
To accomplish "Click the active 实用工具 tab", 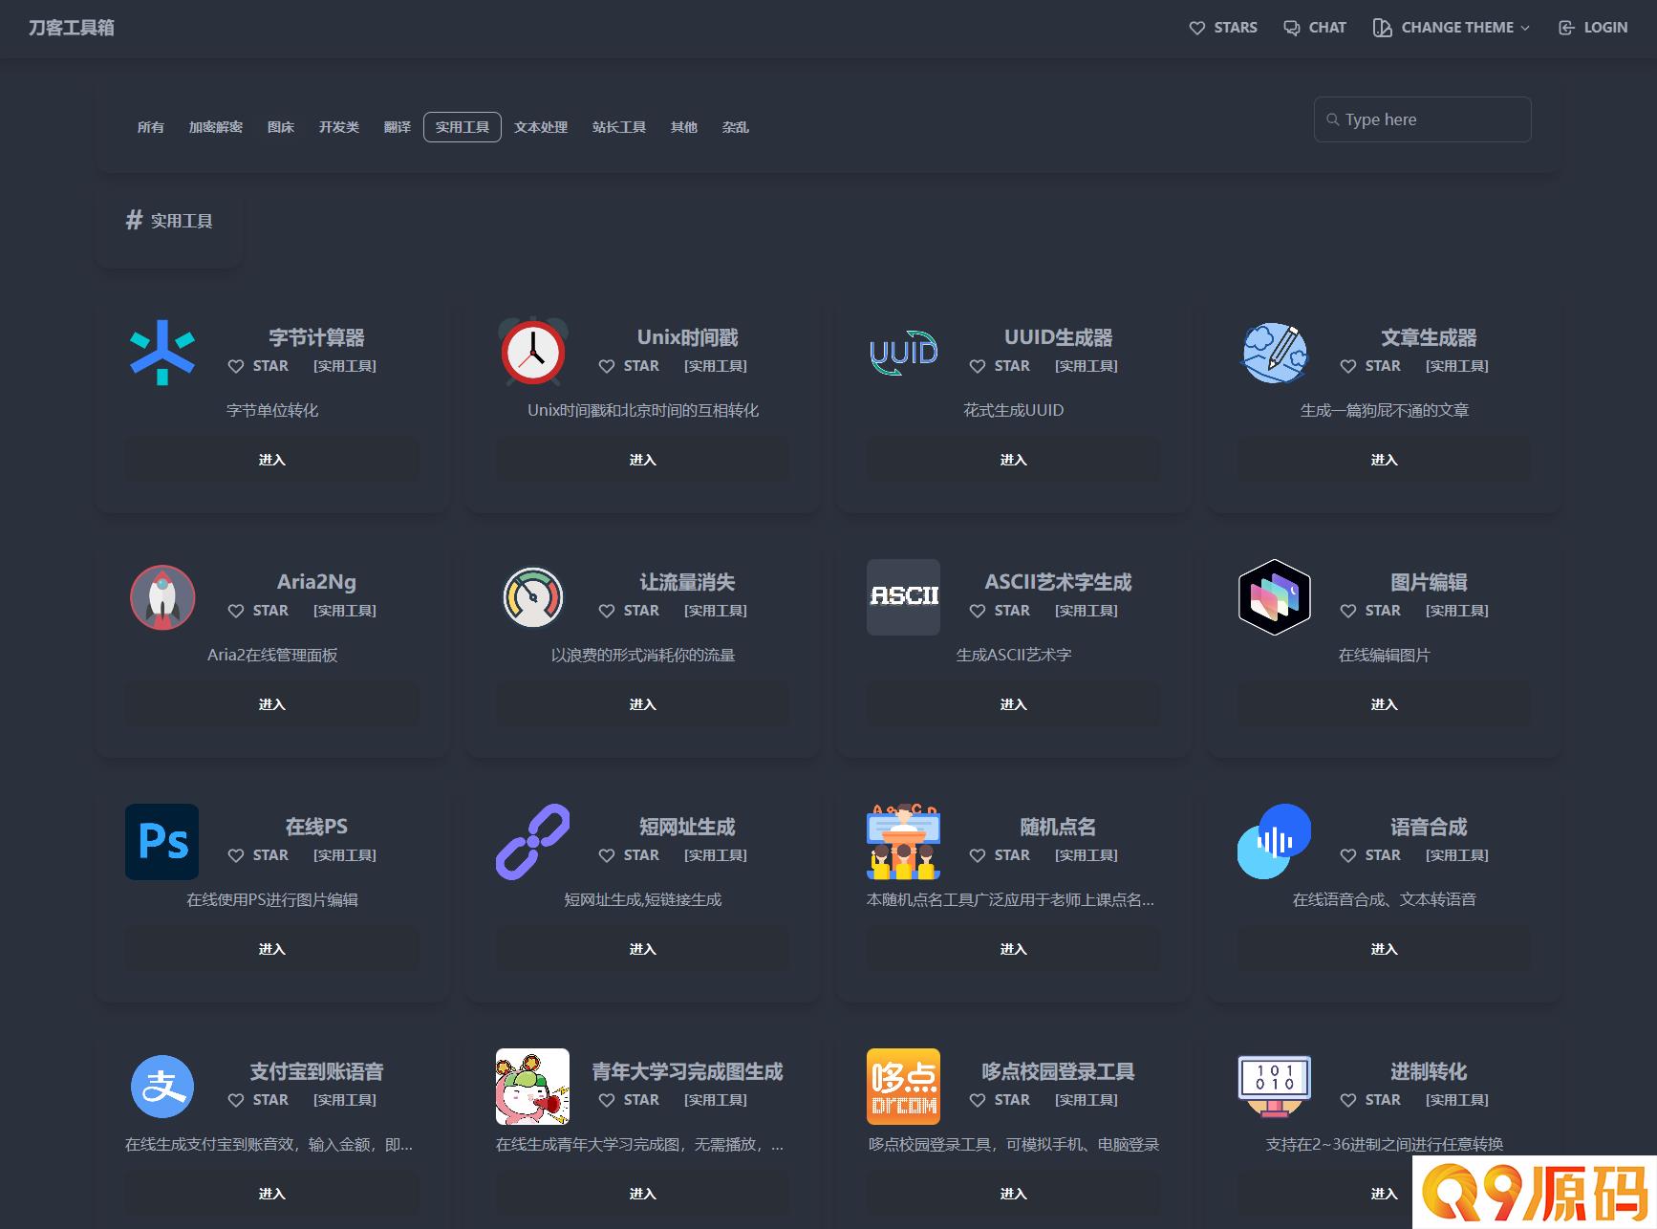I will pos(463,127).
